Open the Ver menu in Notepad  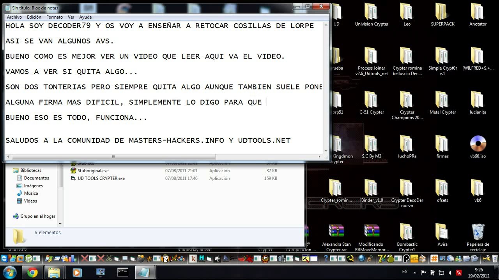tap(71, 17)
